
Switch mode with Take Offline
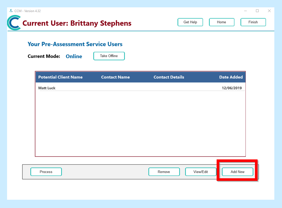pos(109,56)
